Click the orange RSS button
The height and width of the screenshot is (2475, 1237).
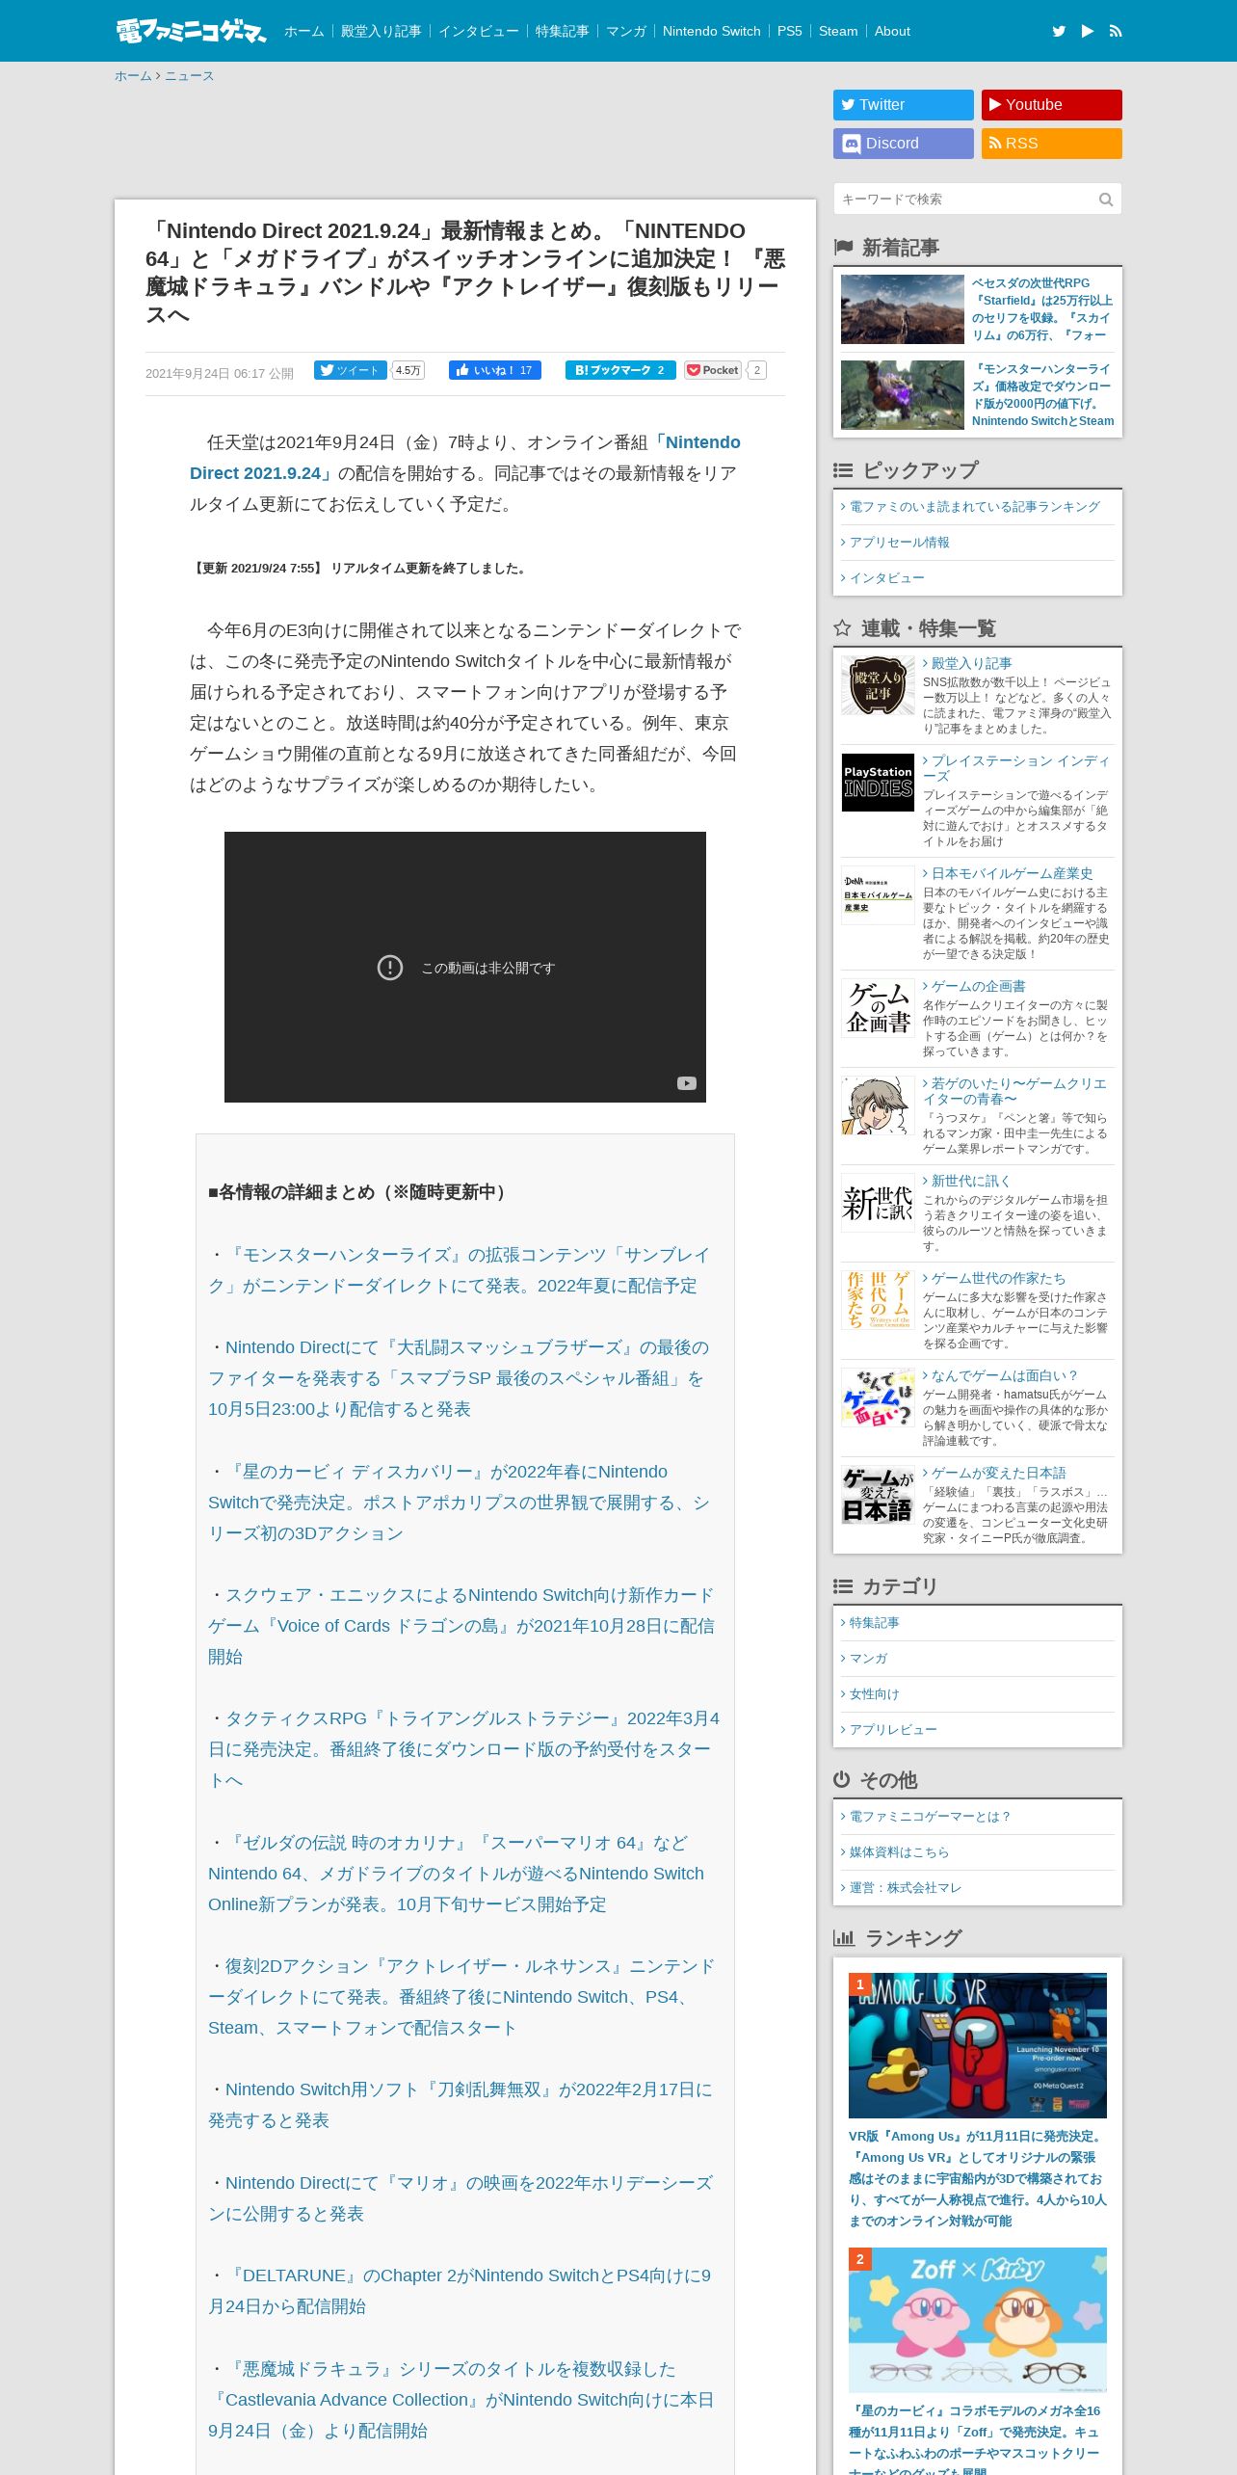[x=1052, y=144]
